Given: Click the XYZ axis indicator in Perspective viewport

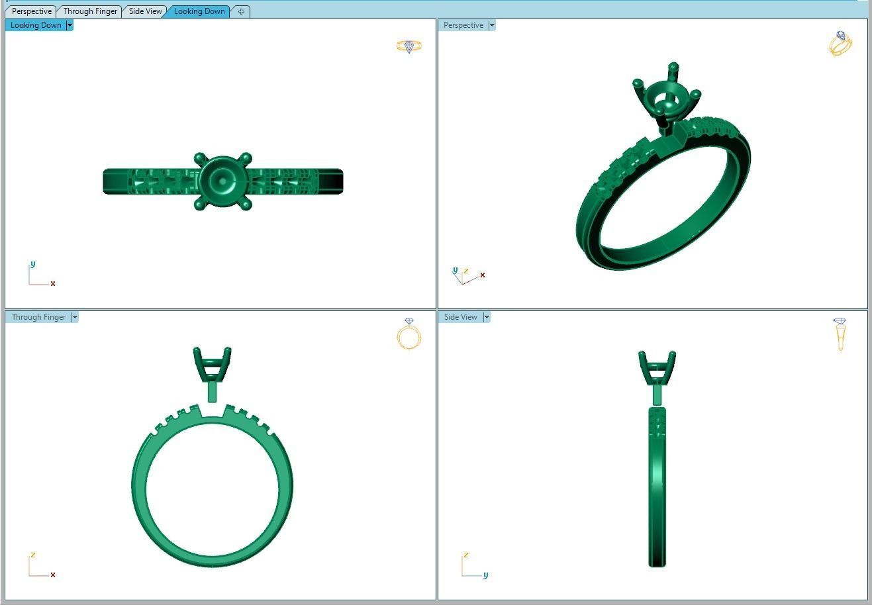Looking at the screenshot, I should [x=469, y=275].
